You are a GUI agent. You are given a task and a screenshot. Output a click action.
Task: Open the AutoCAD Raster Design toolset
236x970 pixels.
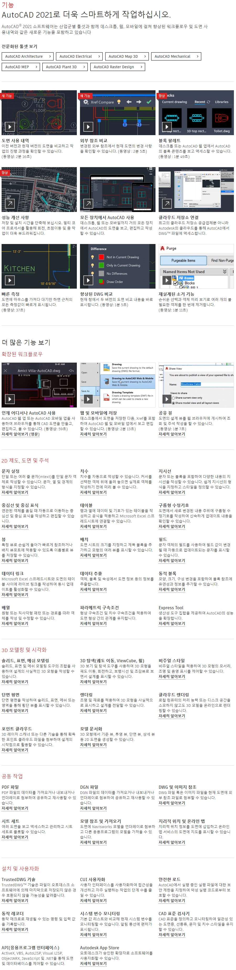[118, 67]
